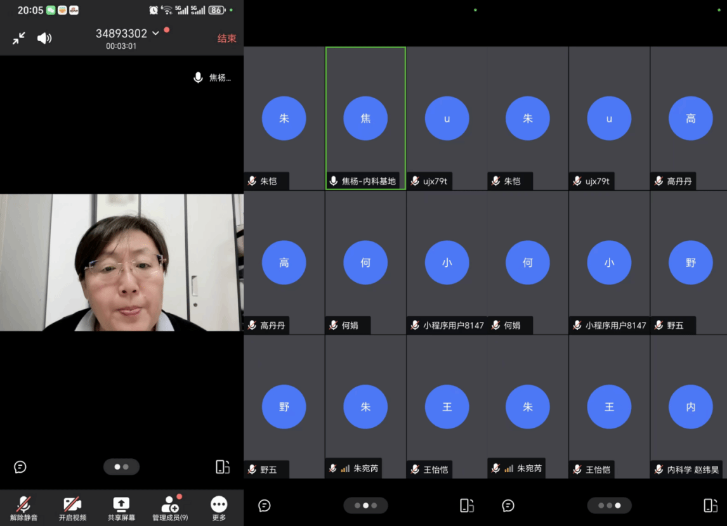Select the 焦杨-内科基地 participant tile
Image resolution: width=727 pixels, height=526 pixels.
click(365, 118)
